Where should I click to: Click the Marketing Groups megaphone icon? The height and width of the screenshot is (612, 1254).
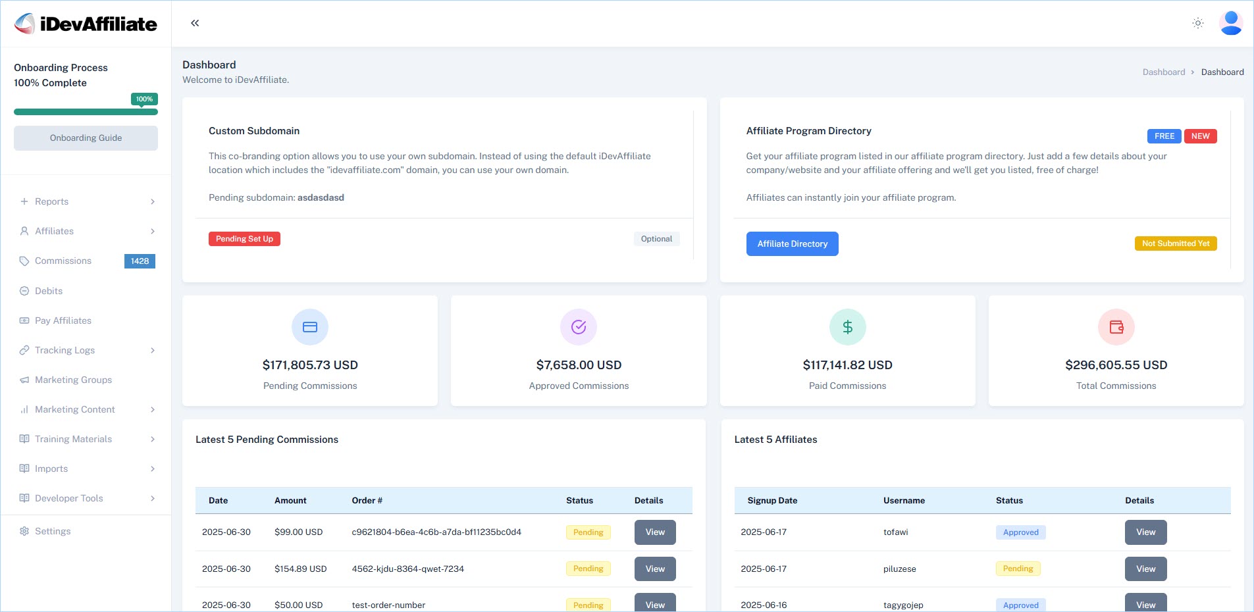click(x=24, y=380)
